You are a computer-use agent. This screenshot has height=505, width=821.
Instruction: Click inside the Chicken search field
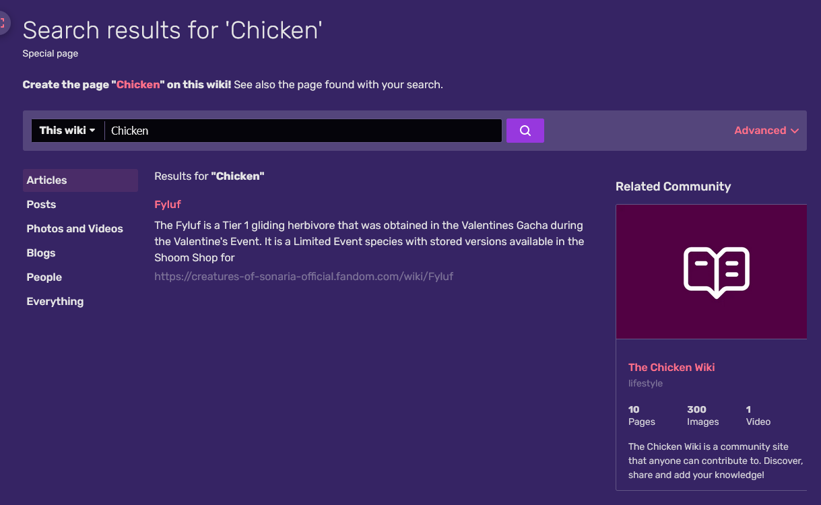pyautogui.click(x=303, y=131)
